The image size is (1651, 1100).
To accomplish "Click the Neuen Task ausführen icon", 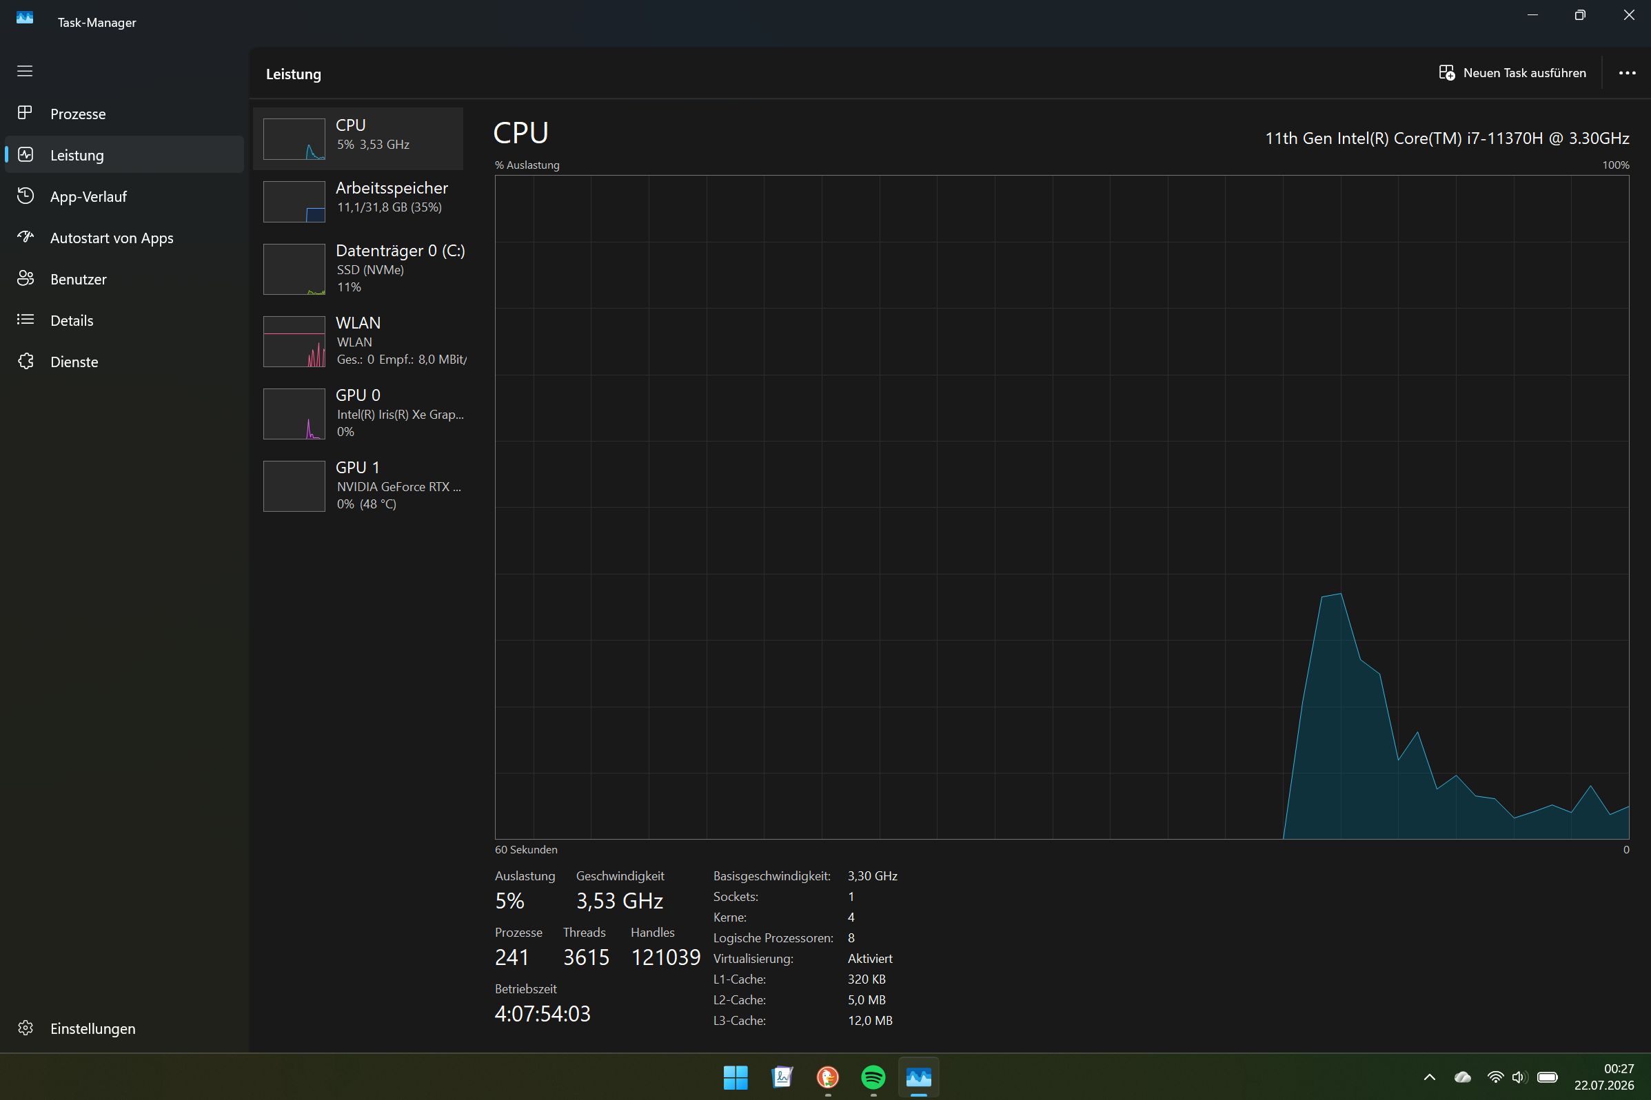I will pos(1446,72).
